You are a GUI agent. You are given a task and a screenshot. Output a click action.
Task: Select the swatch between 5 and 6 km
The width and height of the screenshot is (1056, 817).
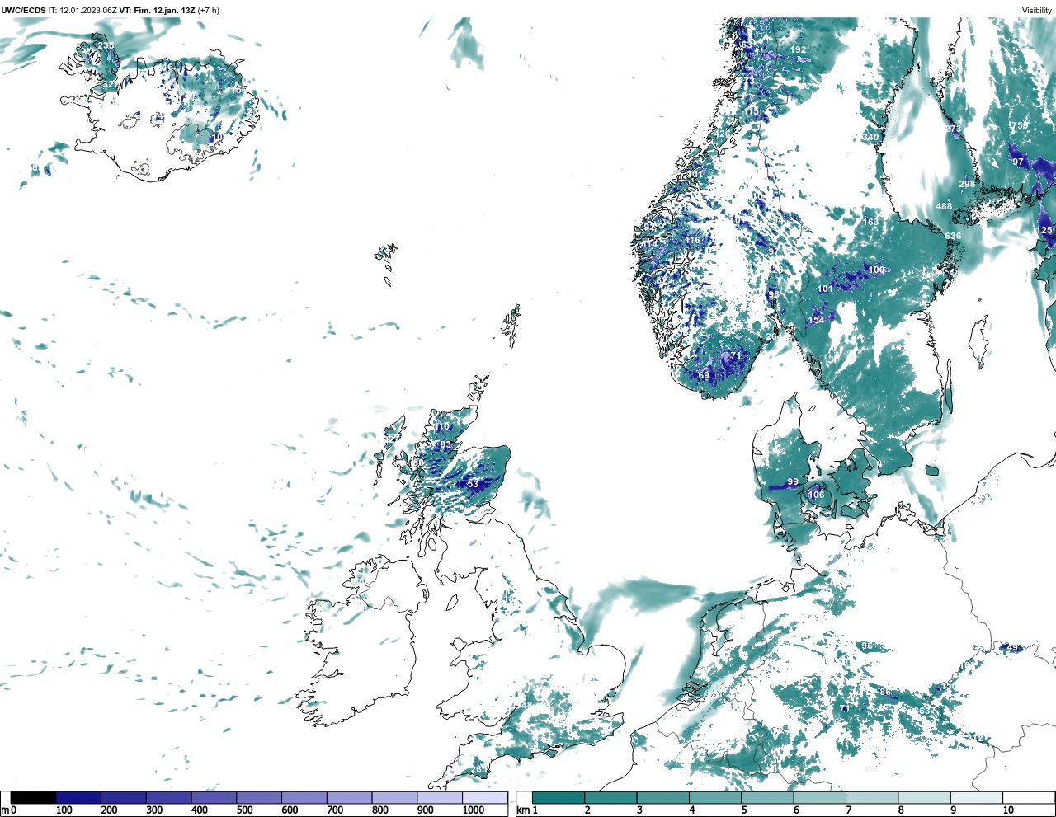[x=767, y=797]
